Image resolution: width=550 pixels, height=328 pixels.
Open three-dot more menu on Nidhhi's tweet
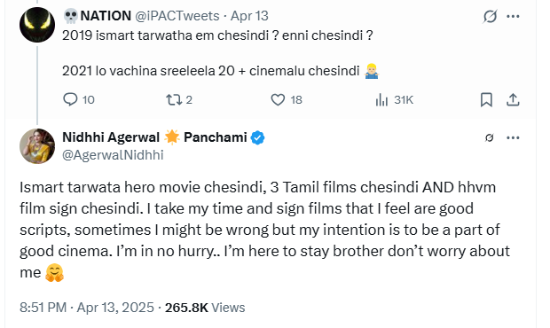point(513,137)
